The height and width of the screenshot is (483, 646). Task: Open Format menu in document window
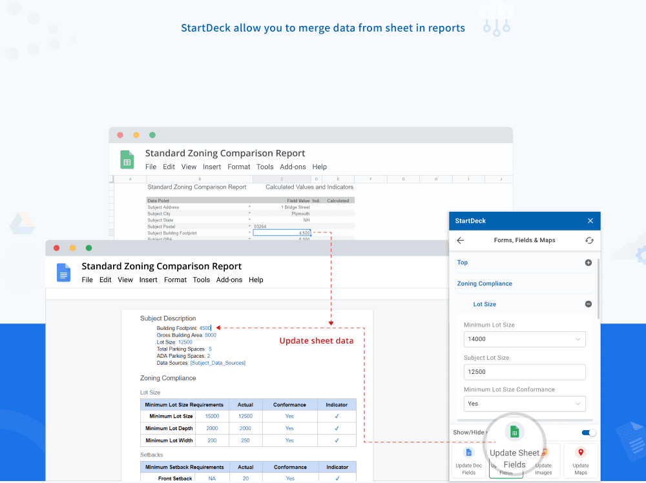coord(175,280)
